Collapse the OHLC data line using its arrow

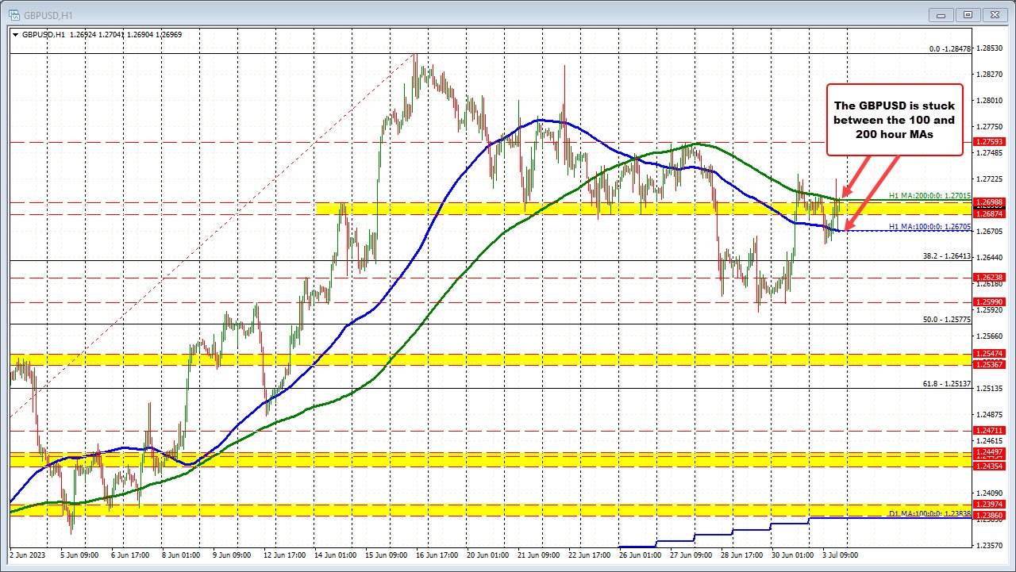tap(15, 35)
